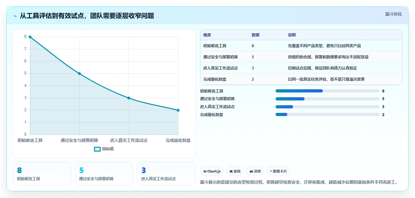
Task: Click description 以同一批真实任务评估，而不是只看演示效果
Action: pos(326,79)
